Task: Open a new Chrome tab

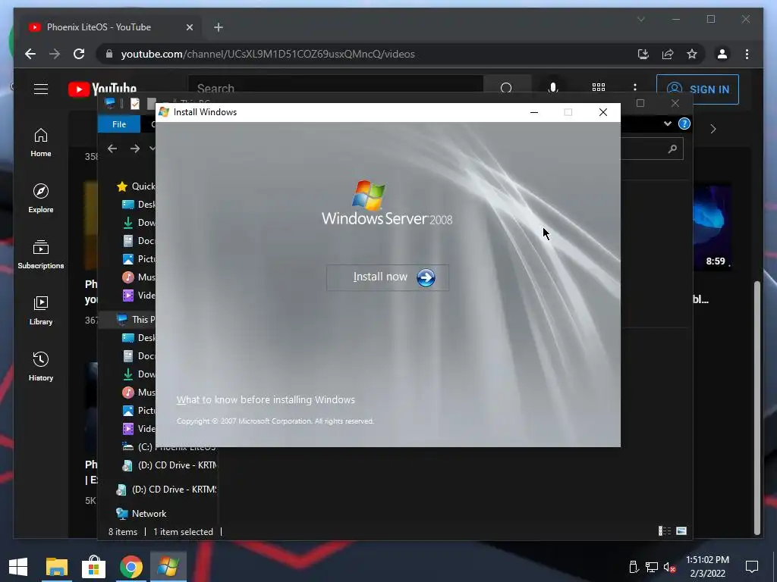Action: click(x=219, y=27)
